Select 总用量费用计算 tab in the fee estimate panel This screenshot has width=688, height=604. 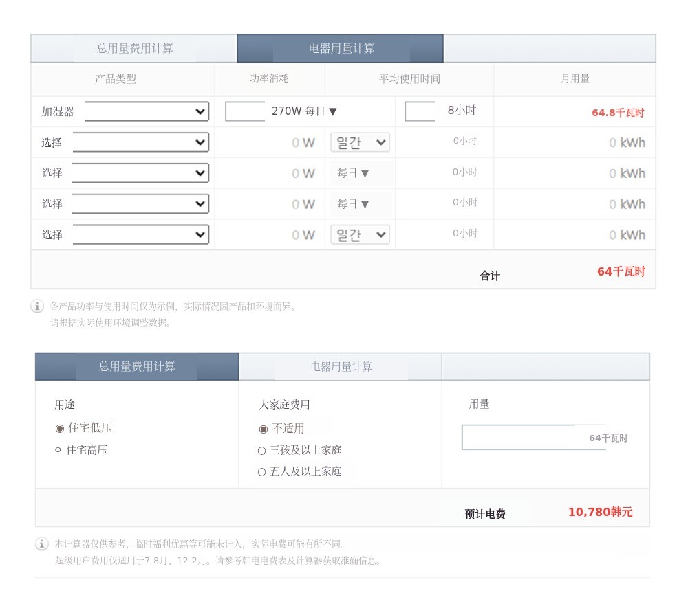137,367
